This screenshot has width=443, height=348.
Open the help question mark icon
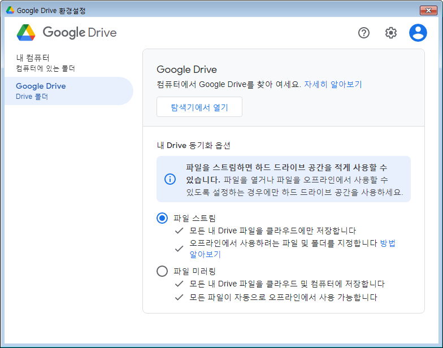click(x=364, y=33)
